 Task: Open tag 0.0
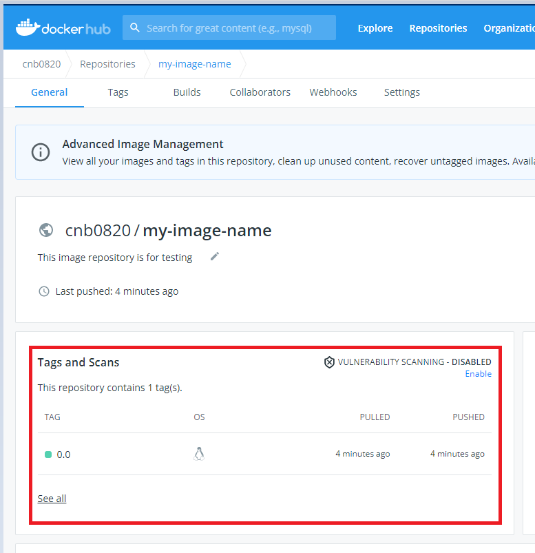pyautogui.click(x=63, y=455)
